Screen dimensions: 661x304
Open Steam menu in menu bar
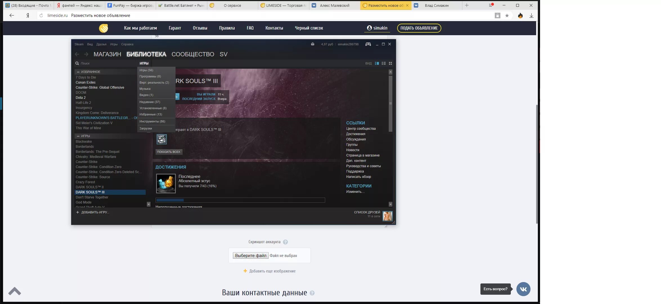tap(79, 44)
